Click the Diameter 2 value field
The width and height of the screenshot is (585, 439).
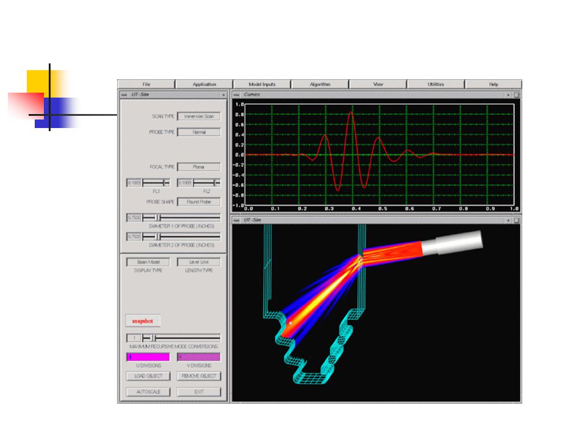click(x=134, y=237)
